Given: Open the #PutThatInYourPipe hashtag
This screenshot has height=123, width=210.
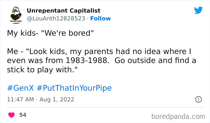Looking at the screenshot, I should point(74,88).
